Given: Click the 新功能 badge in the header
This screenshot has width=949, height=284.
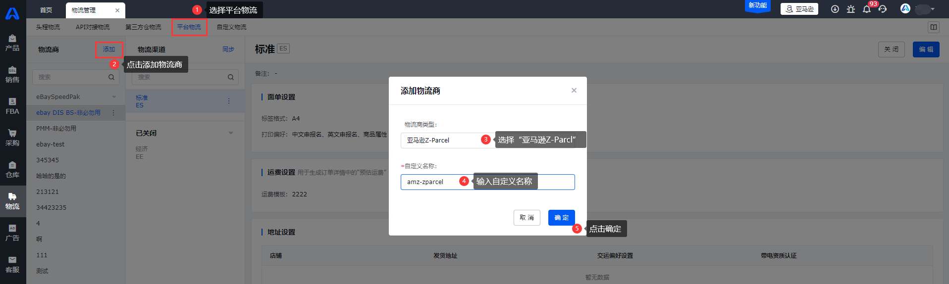Looking at the screenshot, I should (x=758, y=6).
